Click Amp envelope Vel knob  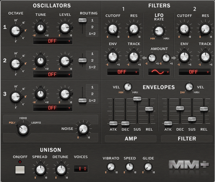128,87
